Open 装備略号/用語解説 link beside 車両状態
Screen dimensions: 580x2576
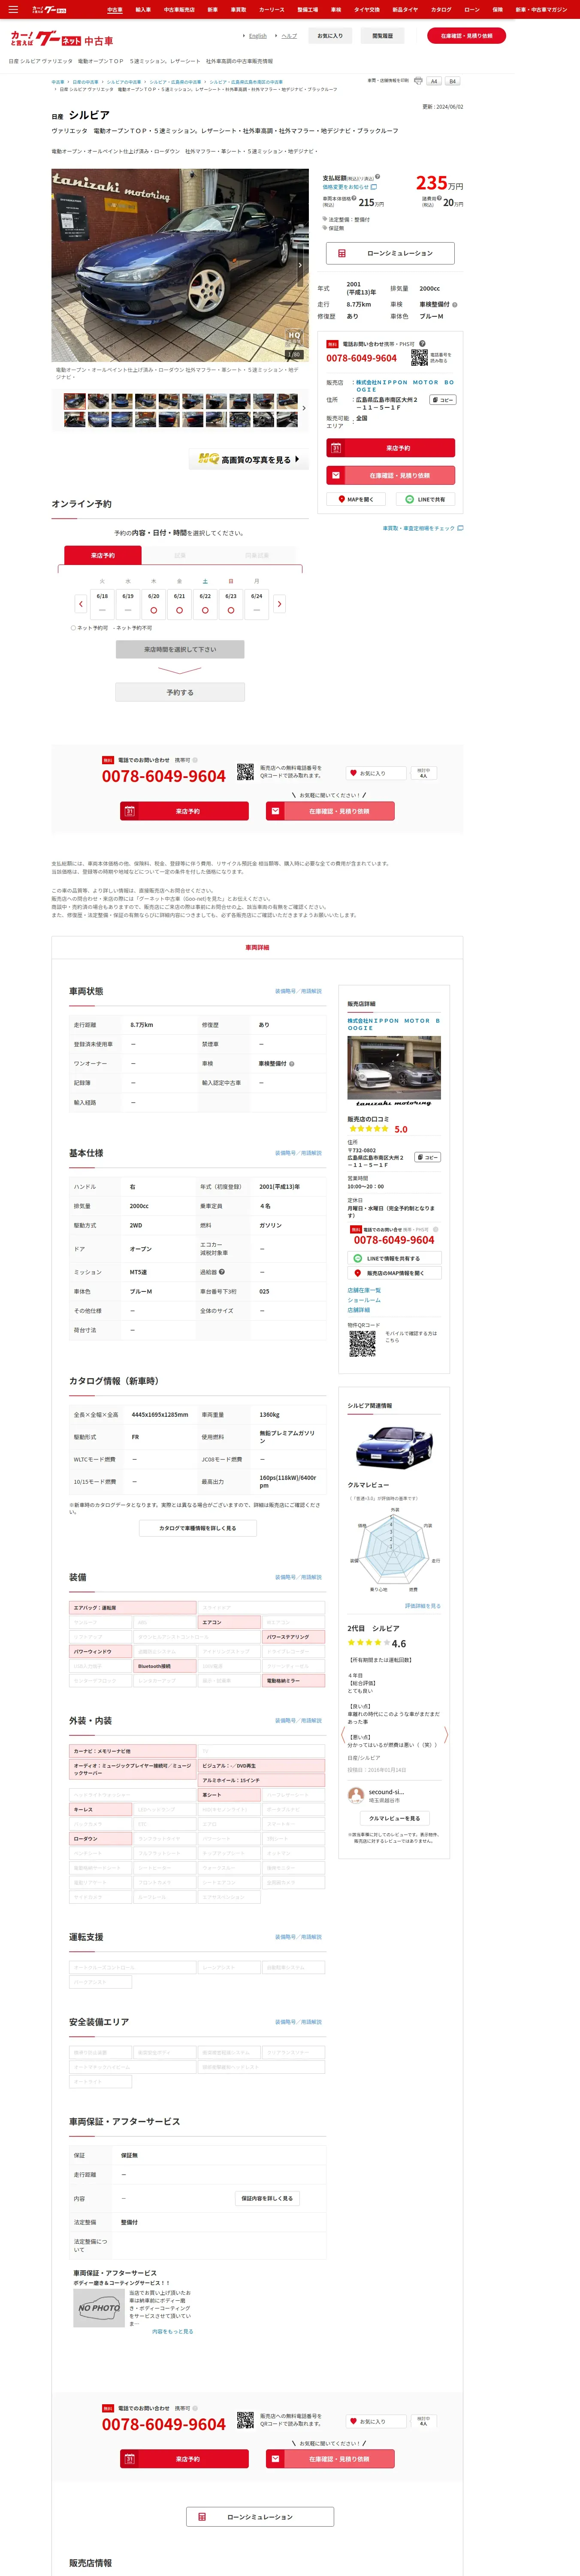point(298,991)
